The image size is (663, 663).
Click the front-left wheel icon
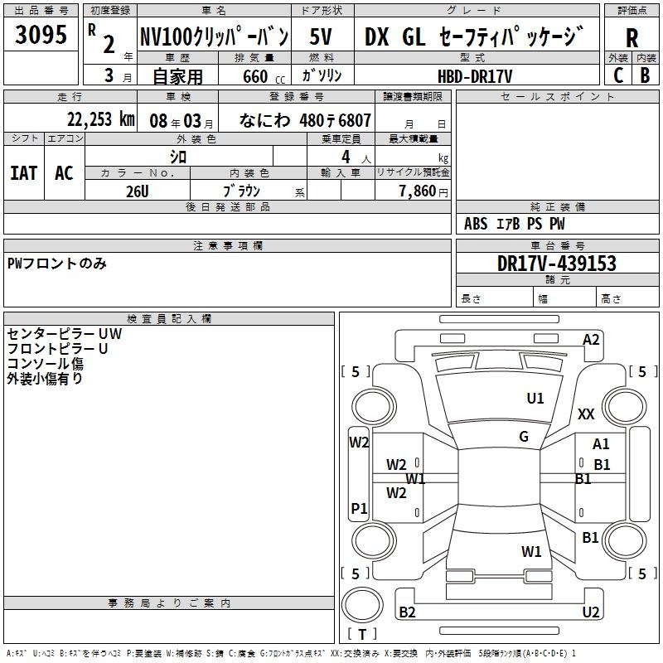[374, 407]
